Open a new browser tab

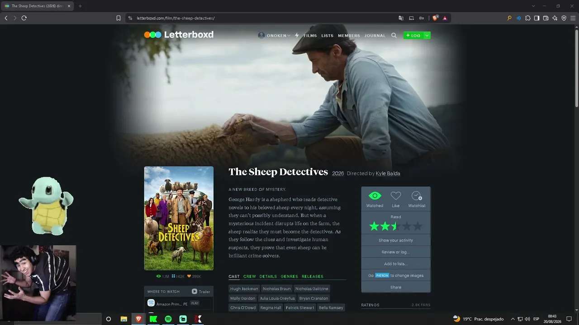80,6
